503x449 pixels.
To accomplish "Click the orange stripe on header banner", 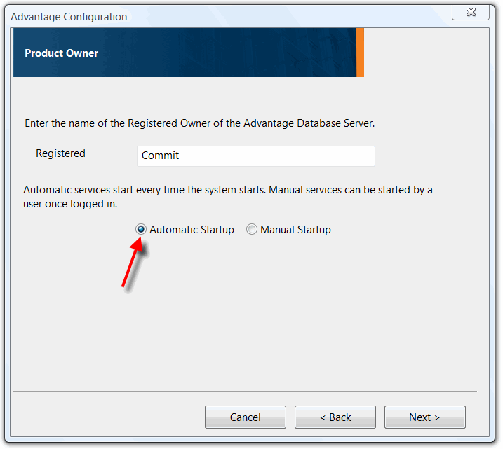I will pos(360,53).
